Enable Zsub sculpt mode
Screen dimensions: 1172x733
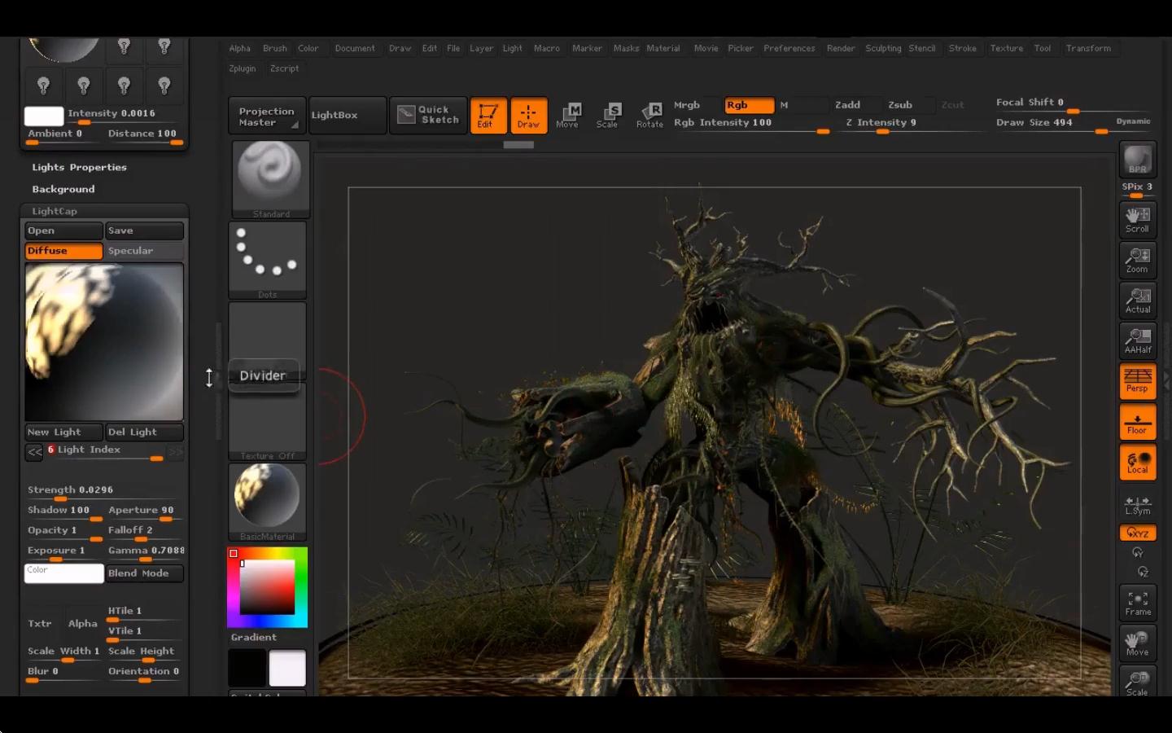pos(900,105)
